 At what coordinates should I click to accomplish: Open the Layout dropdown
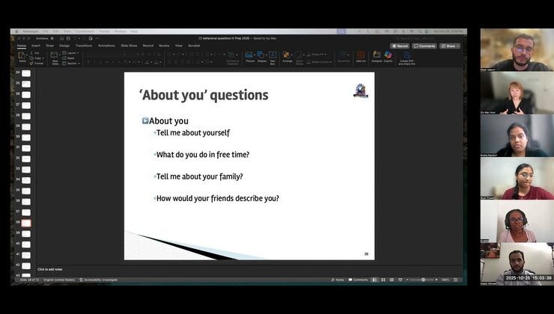(70, 53)
